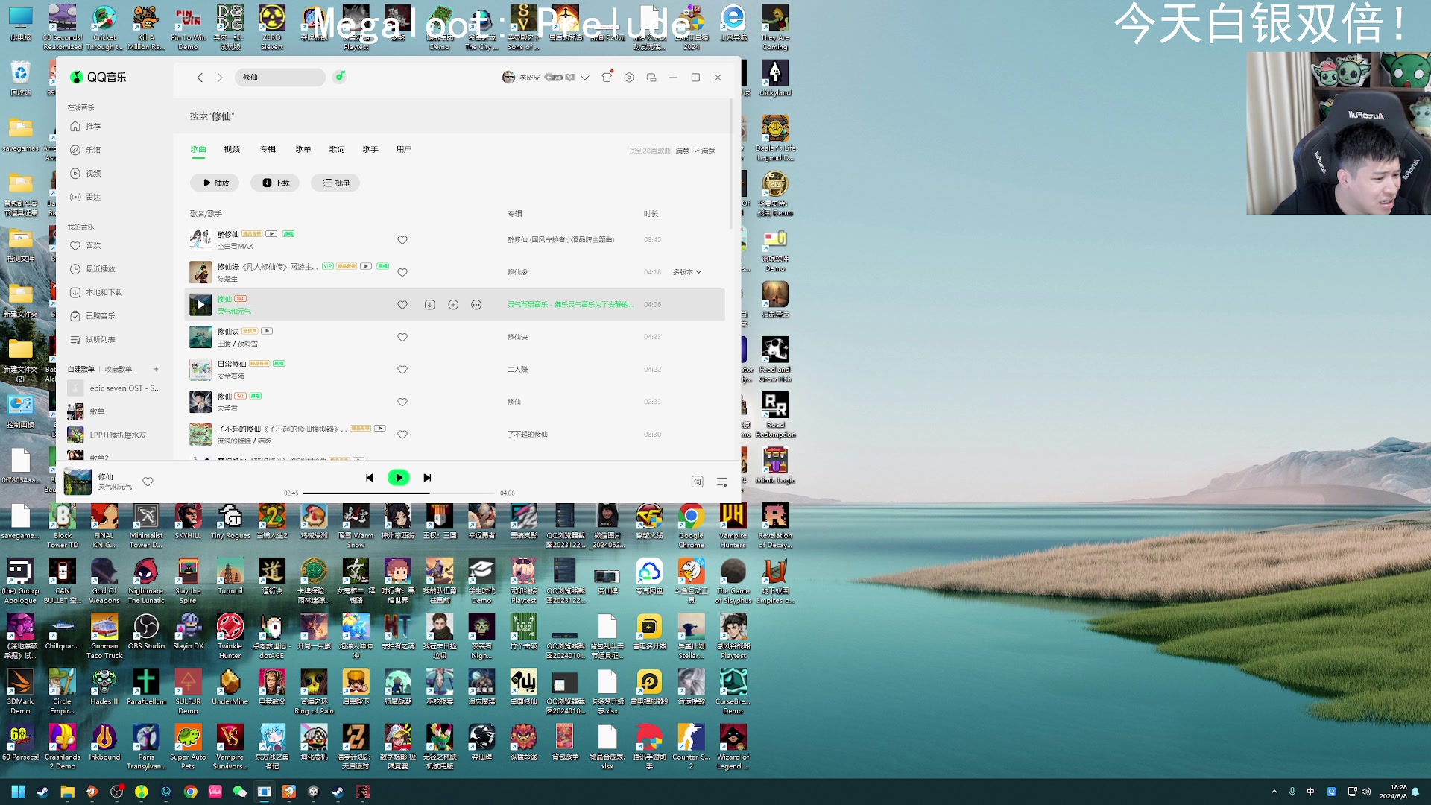Switch to 用户 search results tab
The image size is (1431, 805).
coord(404,150)
